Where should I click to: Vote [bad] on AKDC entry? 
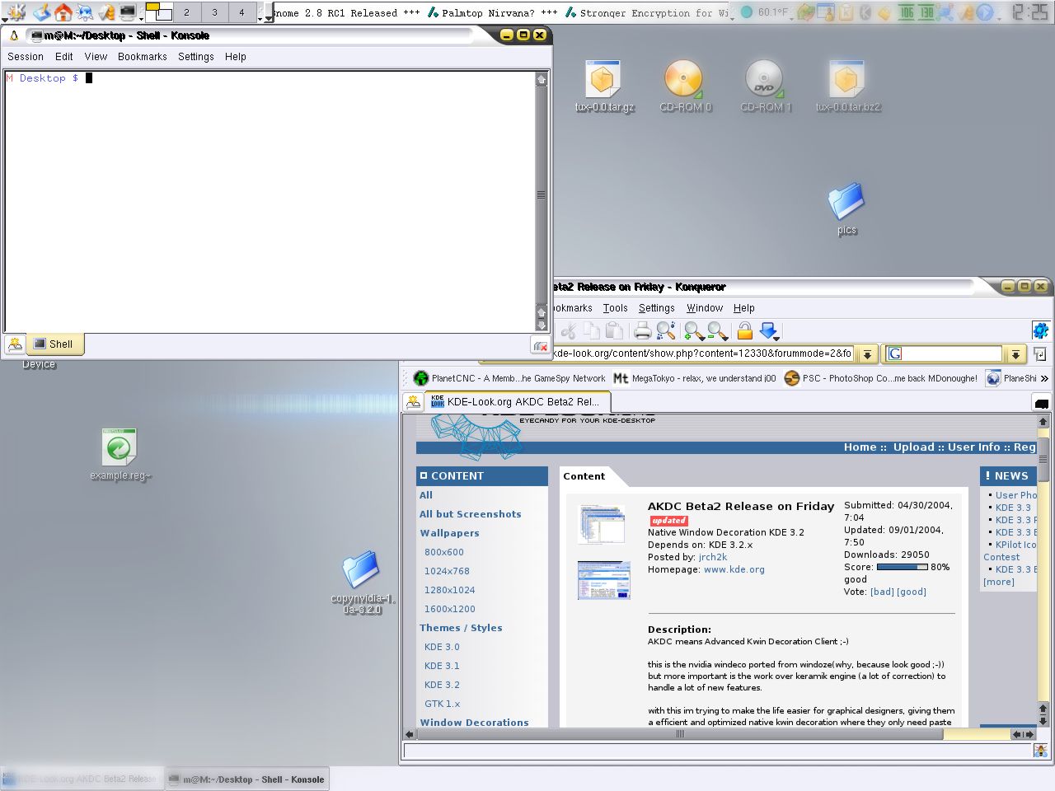point(882,592)
